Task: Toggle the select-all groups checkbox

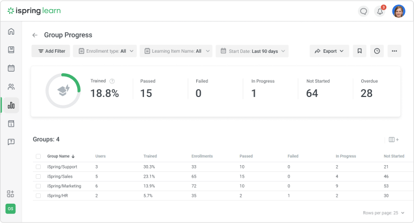Action: tap(39, 157)
